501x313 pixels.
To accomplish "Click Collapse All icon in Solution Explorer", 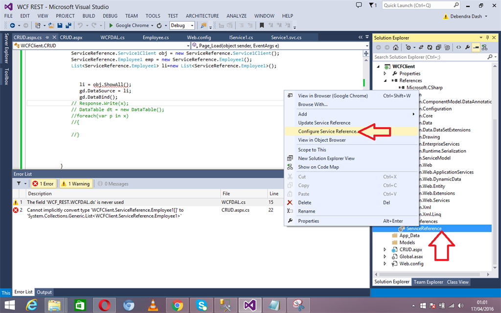I will (x=439, y=47).
